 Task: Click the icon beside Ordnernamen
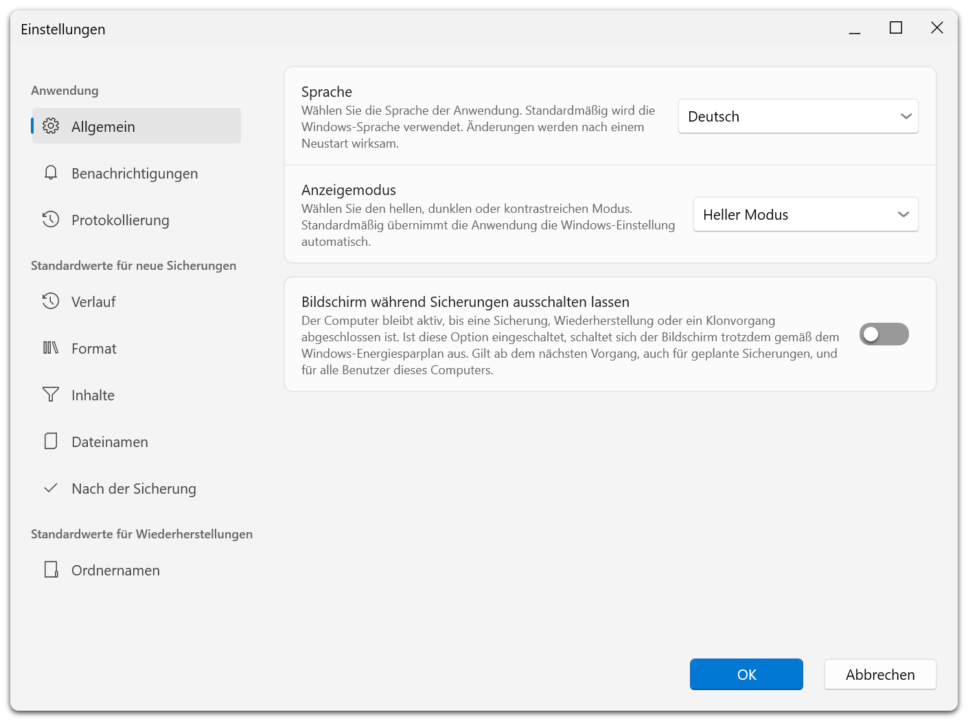pos(51,569)
